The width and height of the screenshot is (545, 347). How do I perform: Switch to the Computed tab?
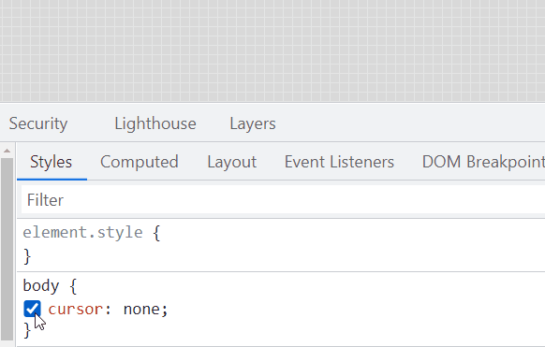coord(140,162)
